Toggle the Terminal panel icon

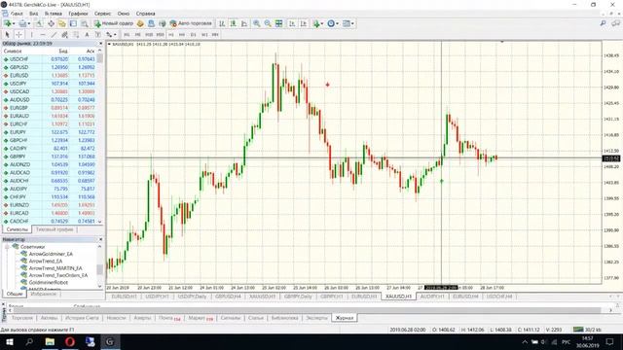(73, 23)
